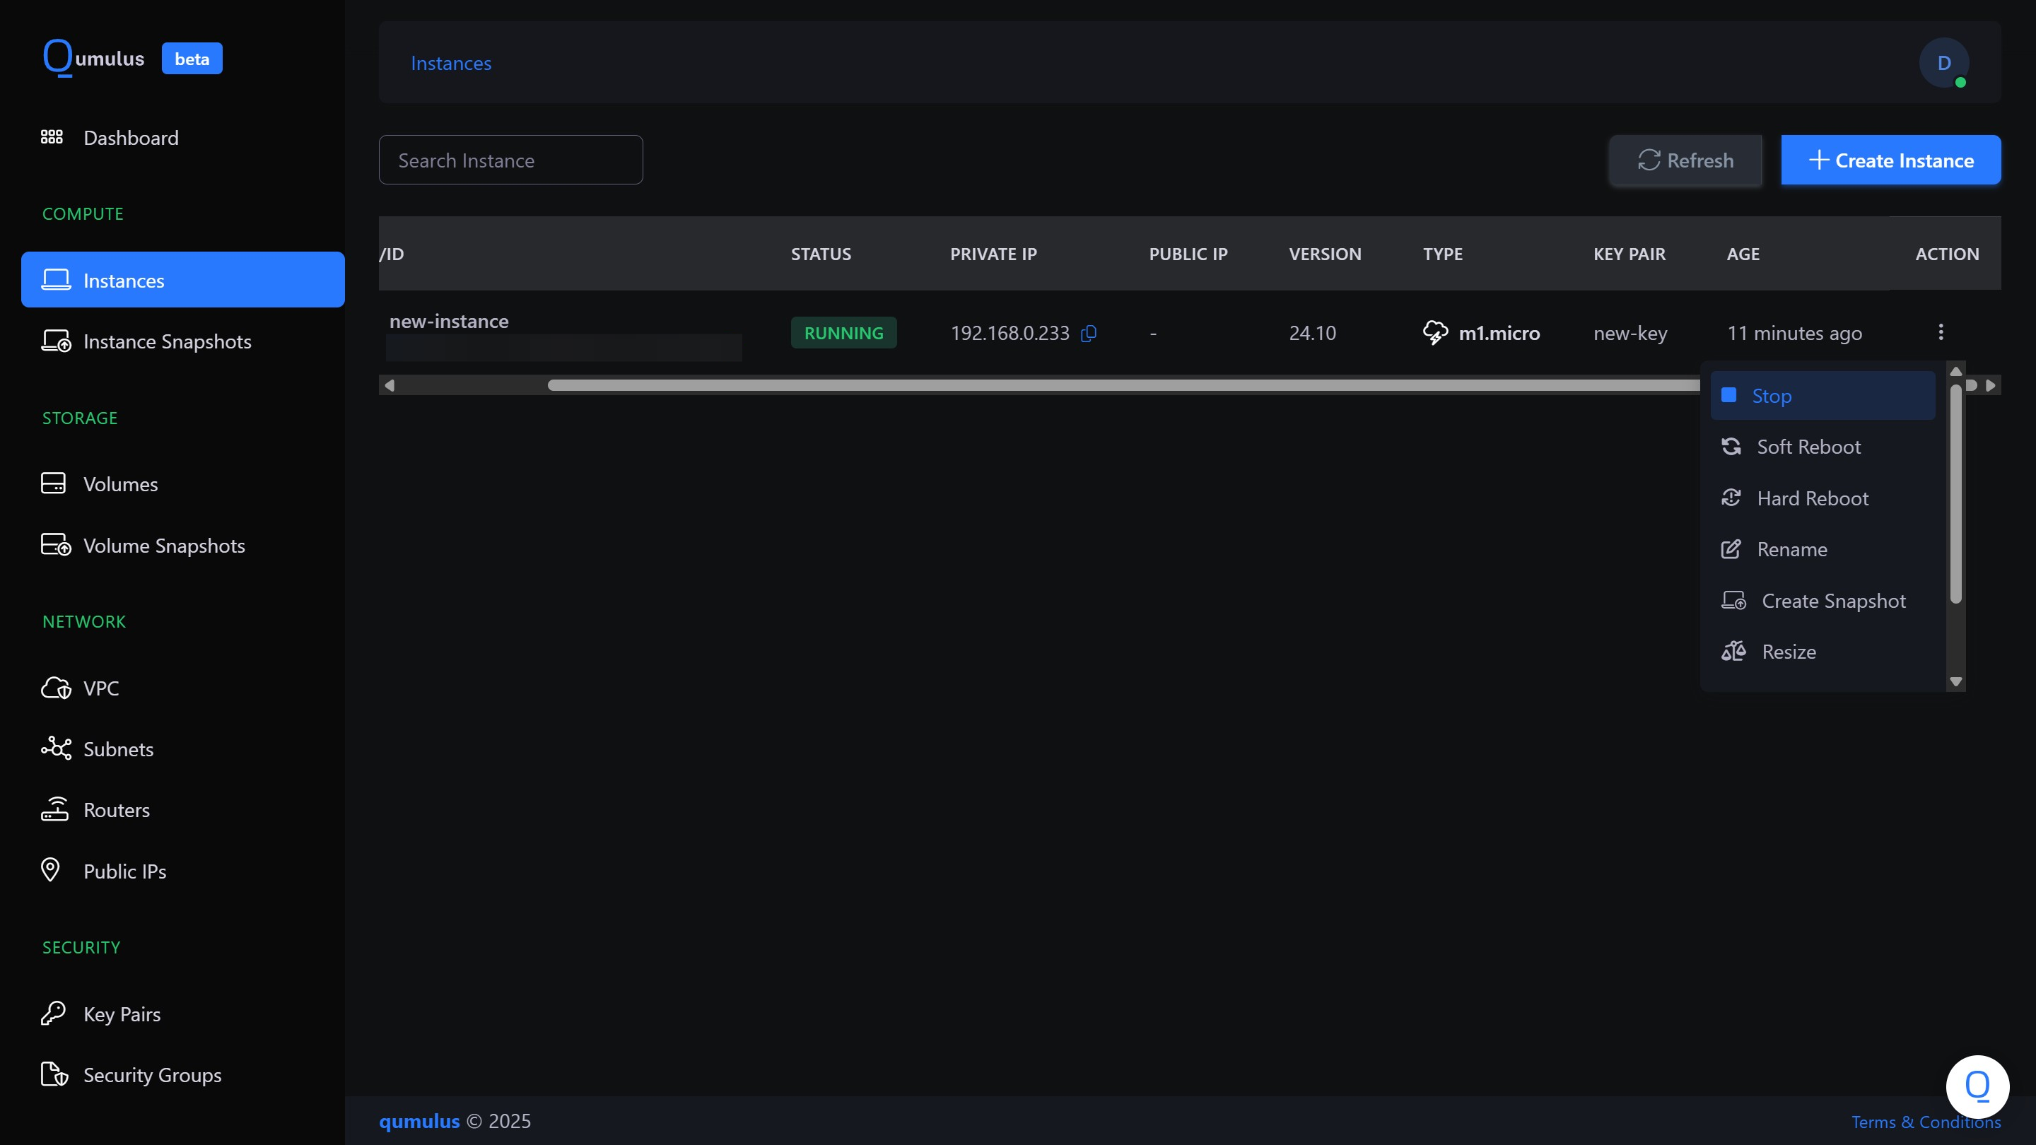2036x1145 pixels.
Task: Click the Key Pairs key icon
Action: click(x=53, y=1013)
